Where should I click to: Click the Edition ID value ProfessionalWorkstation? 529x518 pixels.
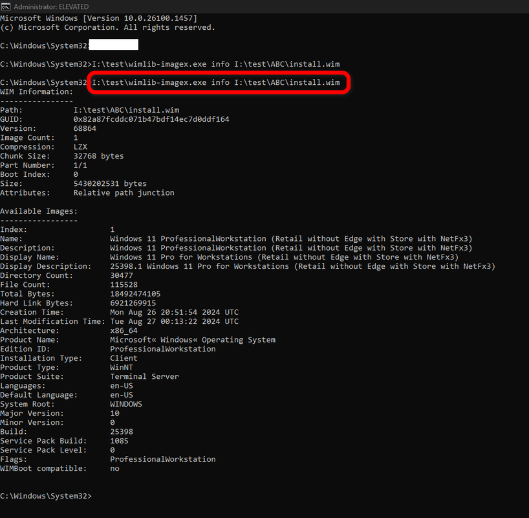point(162,349)
